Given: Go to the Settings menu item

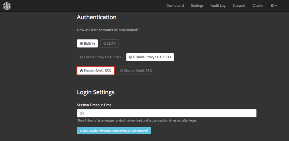Looking at the screenshot, I should [x=197, y=6].
